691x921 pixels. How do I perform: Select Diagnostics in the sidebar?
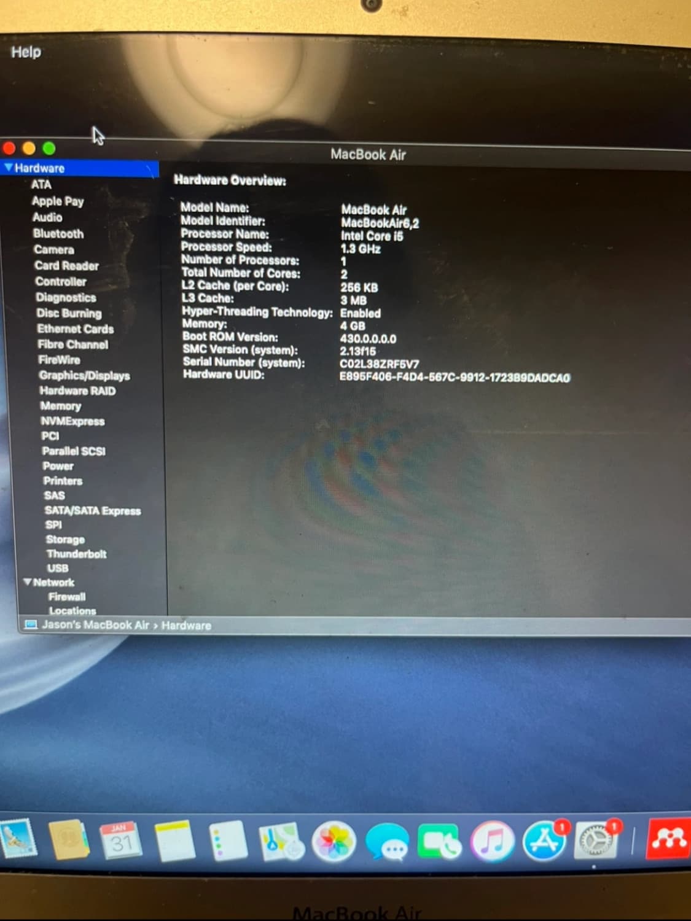pos(66,297)
